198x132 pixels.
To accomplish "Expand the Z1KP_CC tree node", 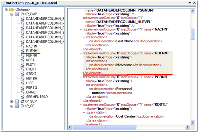I will point(12,106).
